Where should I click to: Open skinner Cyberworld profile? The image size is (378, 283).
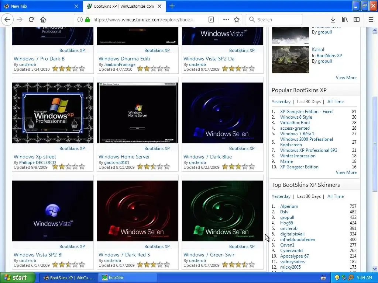click(x=291, y=251)
